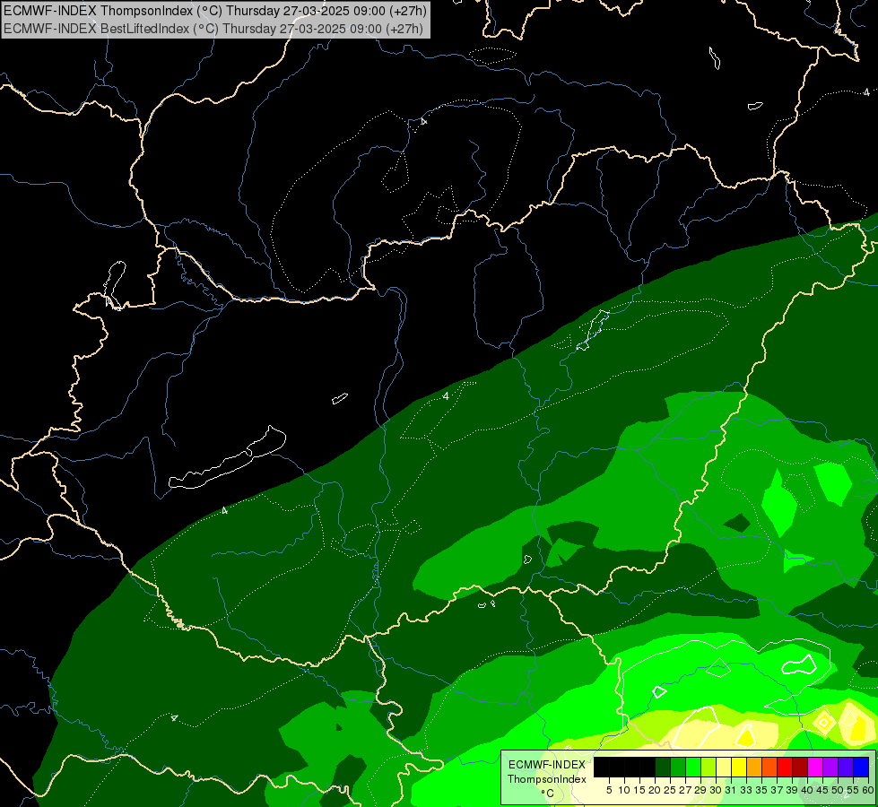This screenshot has width=878, height=807.
Task: Select the orange 33-35 legend swatch
Action: coord(754,767)
